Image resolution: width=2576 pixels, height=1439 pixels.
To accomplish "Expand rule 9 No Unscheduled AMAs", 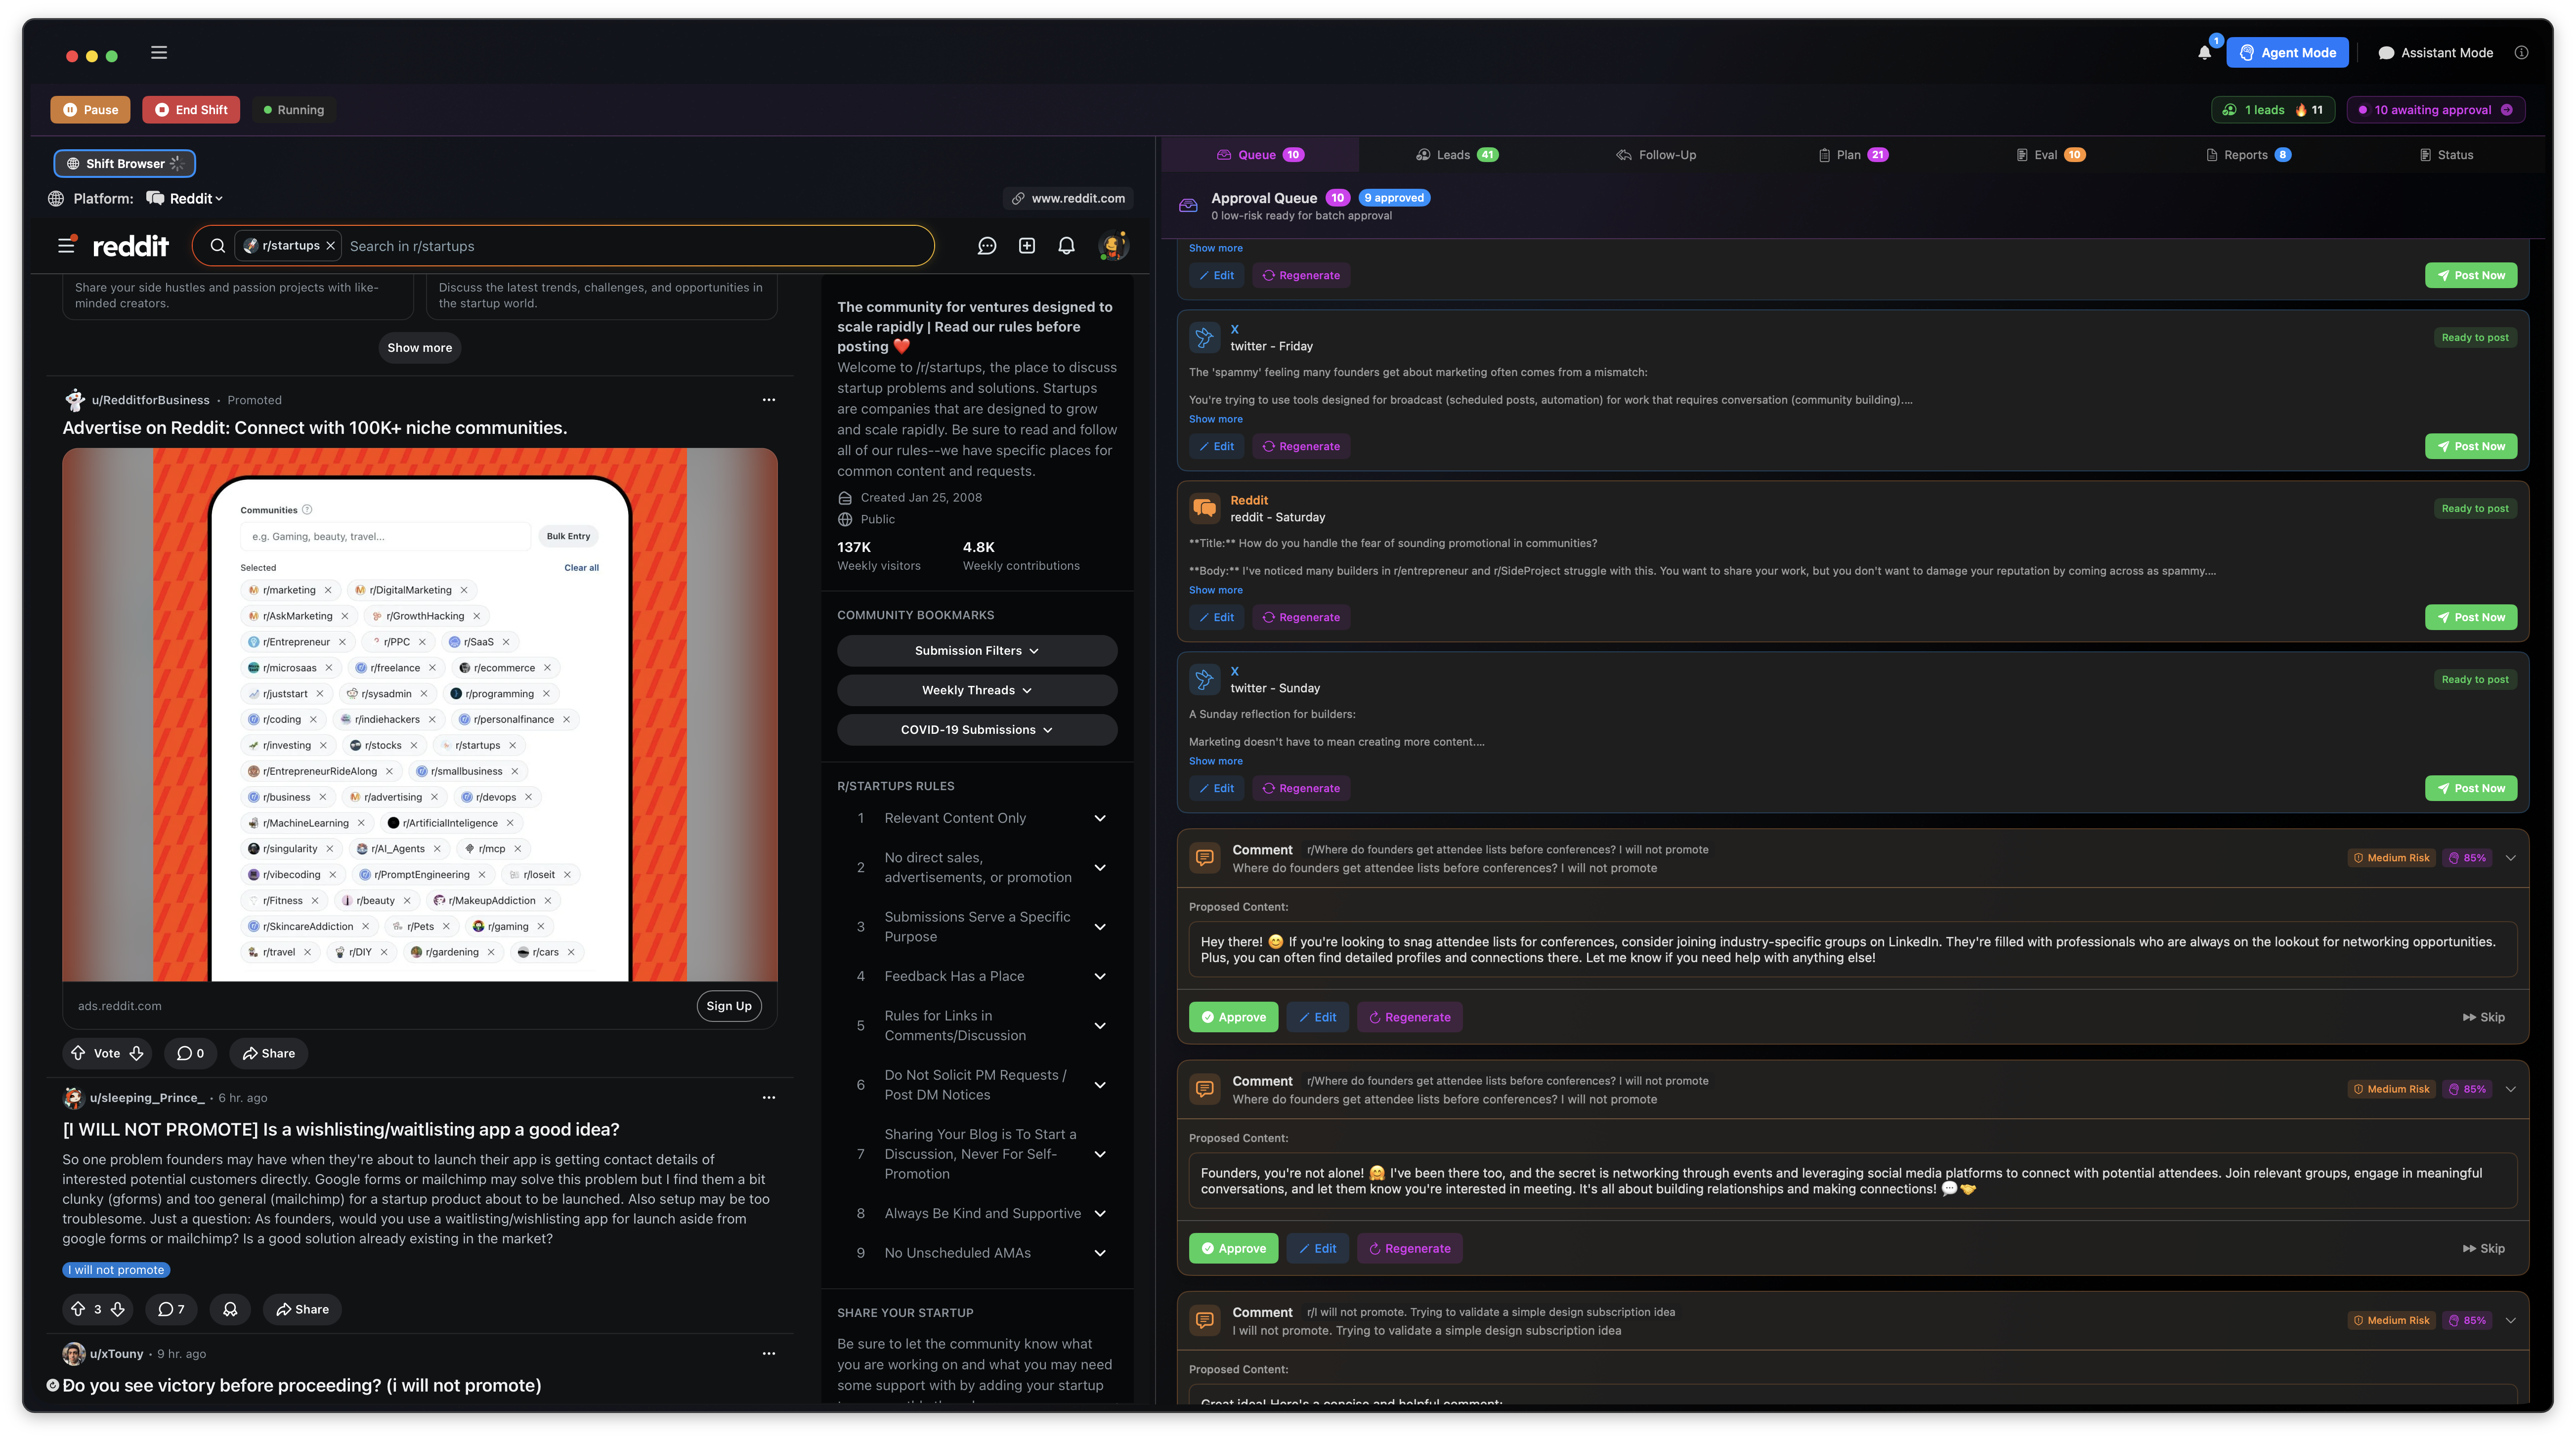I will [x=1100, y=1253].
